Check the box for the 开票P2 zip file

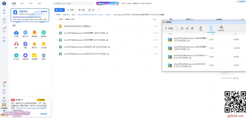click(56, 40)
